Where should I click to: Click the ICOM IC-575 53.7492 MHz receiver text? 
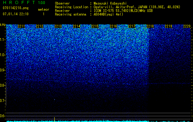pyautogui.click(x=123, y=11)
